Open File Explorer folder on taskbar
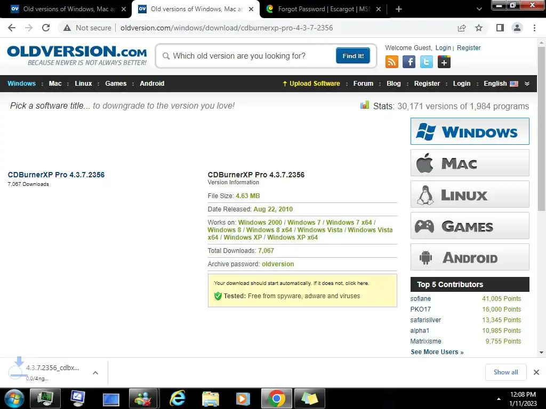This screenshot has width=546, height=409. point(210,398)
